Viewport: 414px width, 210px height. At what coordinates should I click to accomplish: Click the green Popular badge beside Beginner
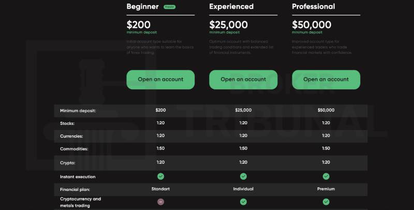(x=170, y=7)
